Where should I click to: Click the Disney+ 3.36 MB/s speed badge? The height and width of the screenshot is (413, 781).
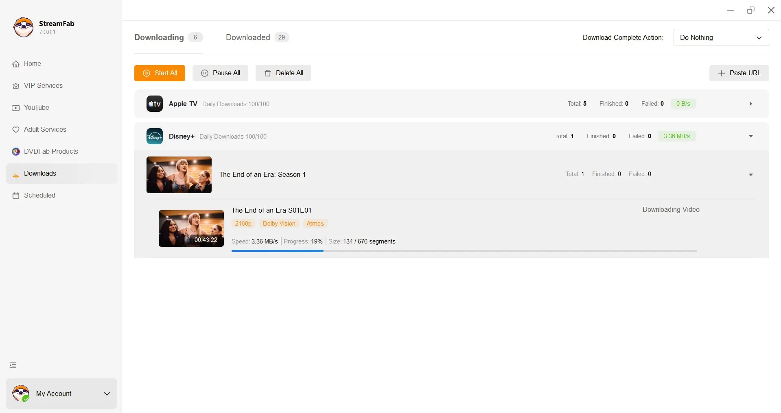[677, 136]
